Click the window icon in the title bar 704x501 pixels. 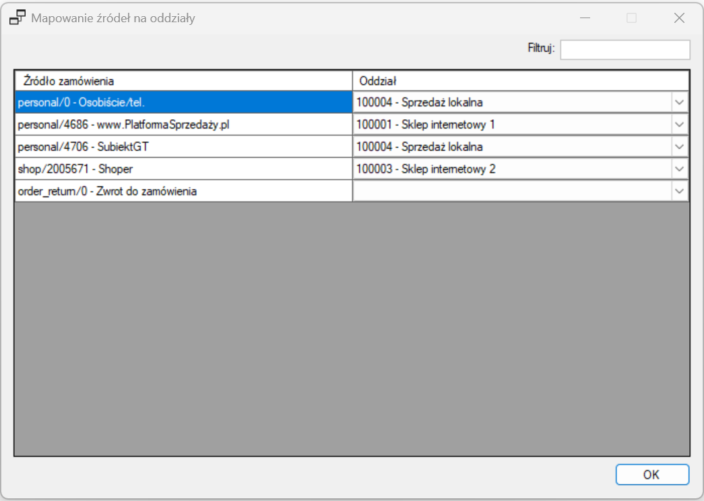[x=18, y=18]
